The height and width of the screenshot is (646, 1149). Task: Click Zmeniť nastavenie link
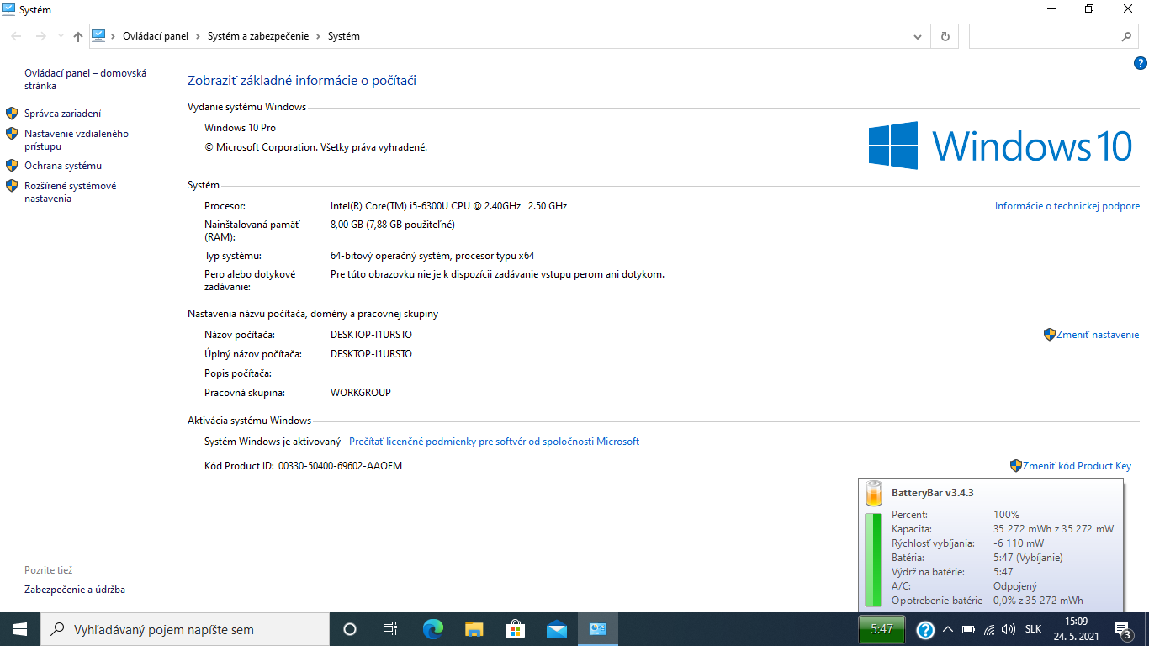click(1098, 335)
